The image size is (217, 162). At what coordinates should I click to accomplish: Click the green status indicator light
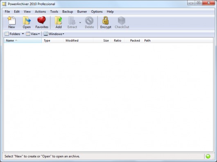(x=208, y=156)
